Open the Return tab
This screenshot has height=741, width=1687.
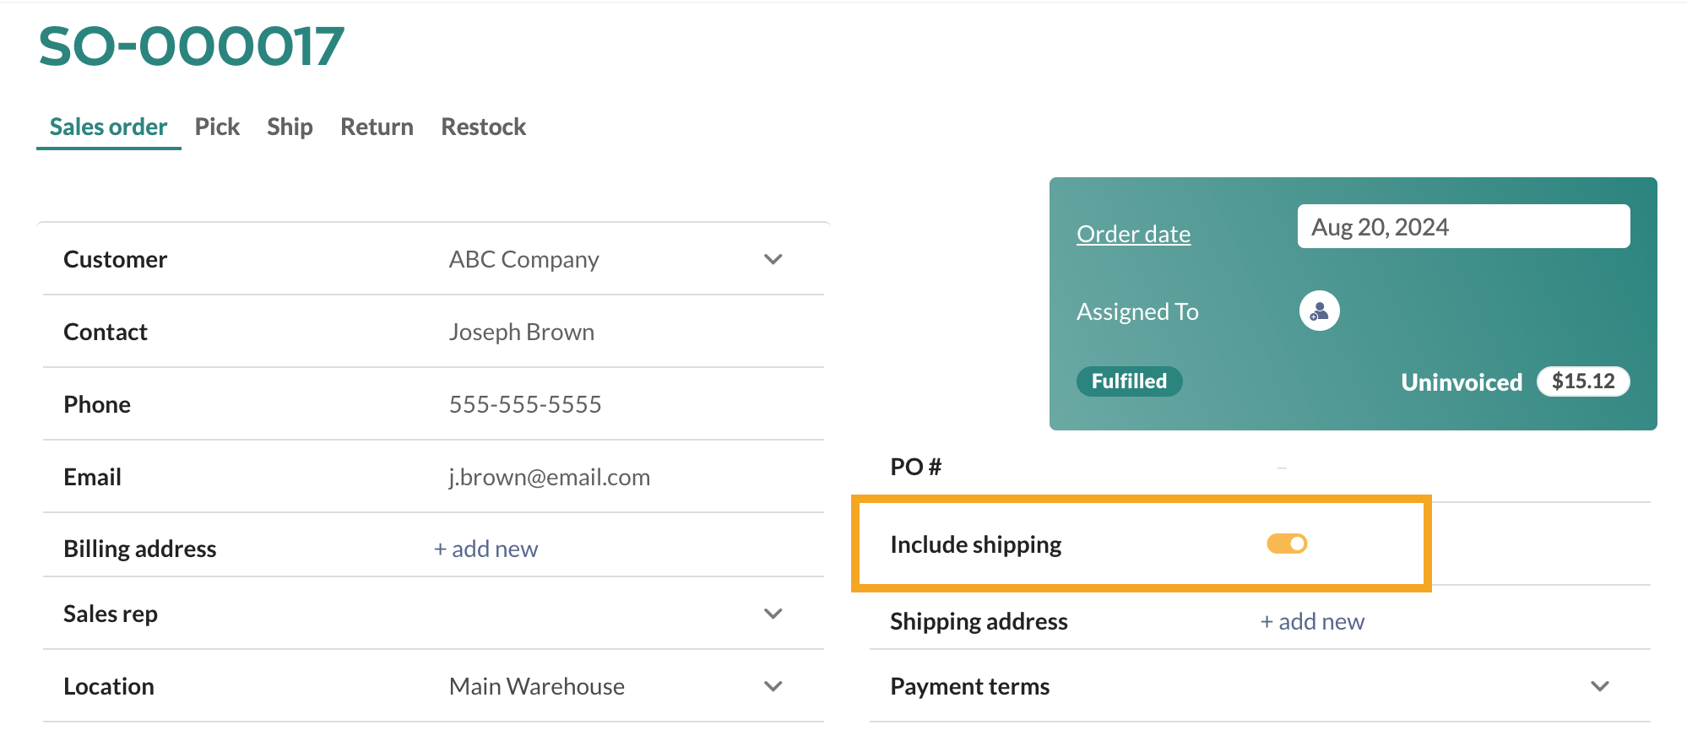point(377,127)
